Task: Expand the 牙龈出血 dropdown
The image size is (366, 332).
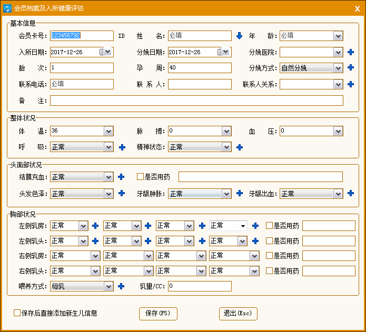Action: tap(338, 194)
